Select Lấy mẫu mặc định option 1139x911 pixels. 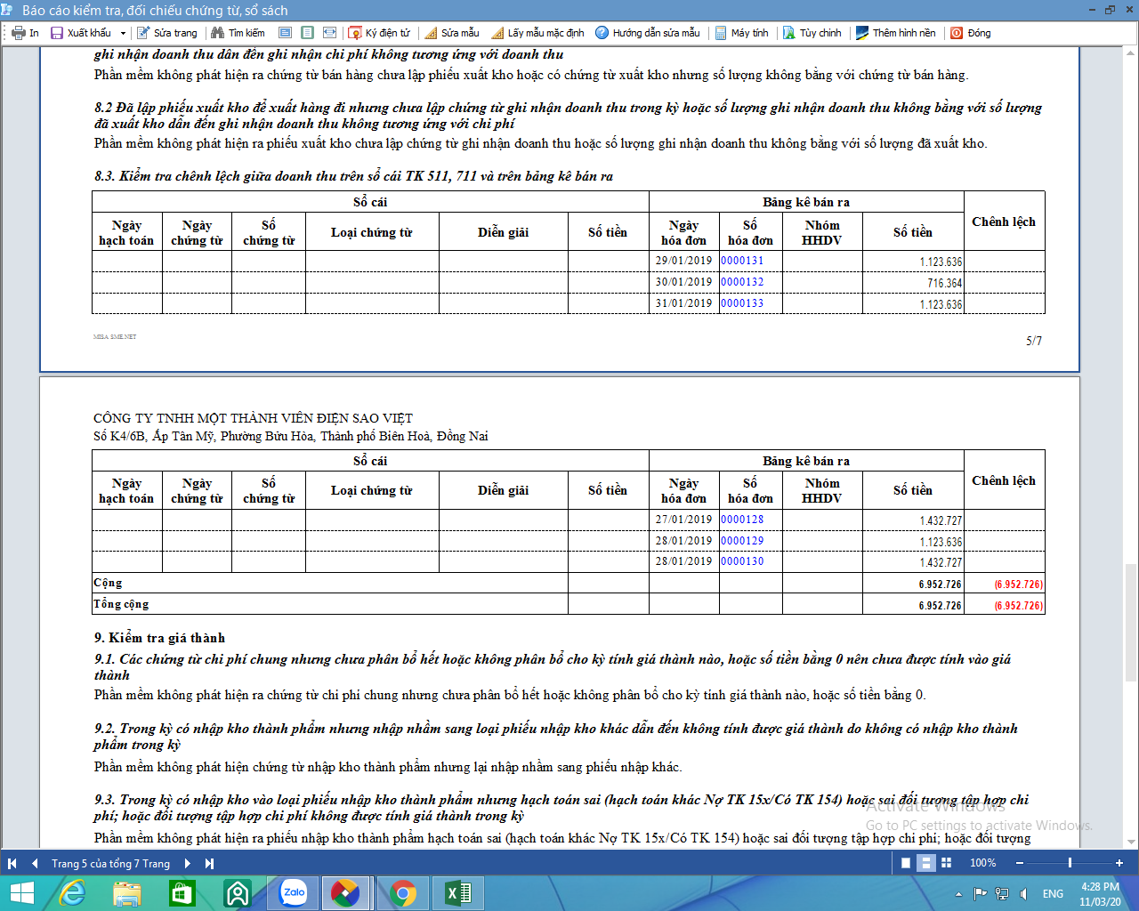537,33
